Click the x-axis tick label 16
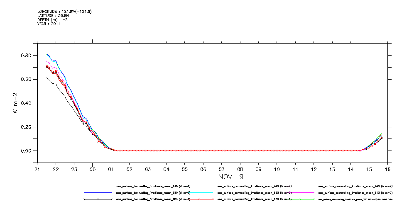 tap(387, 169)
